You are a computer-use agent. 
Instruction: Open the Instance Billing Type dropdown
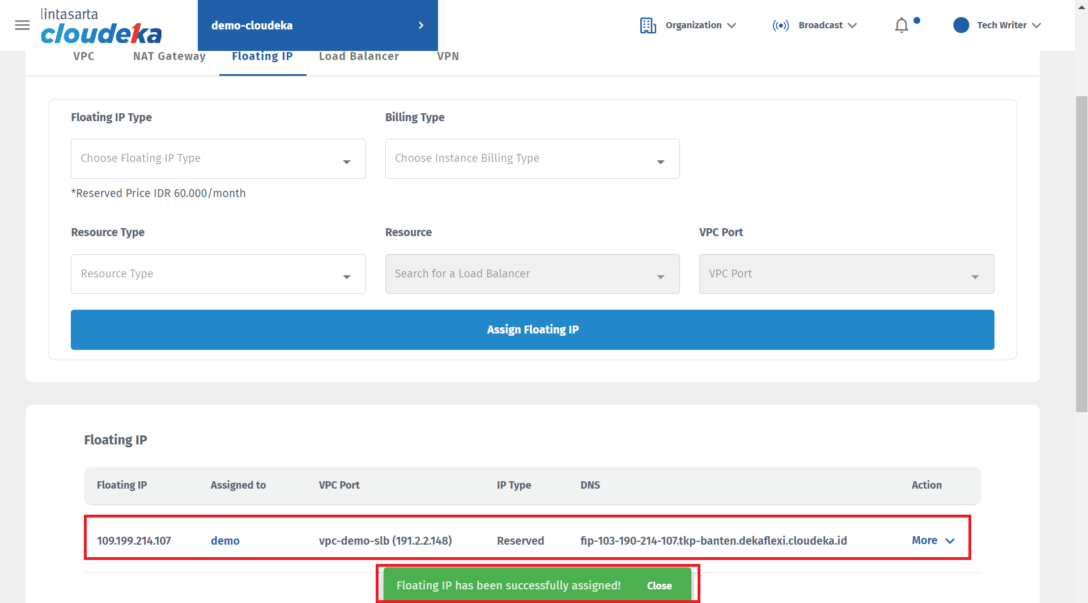click(x=532, y=159)
